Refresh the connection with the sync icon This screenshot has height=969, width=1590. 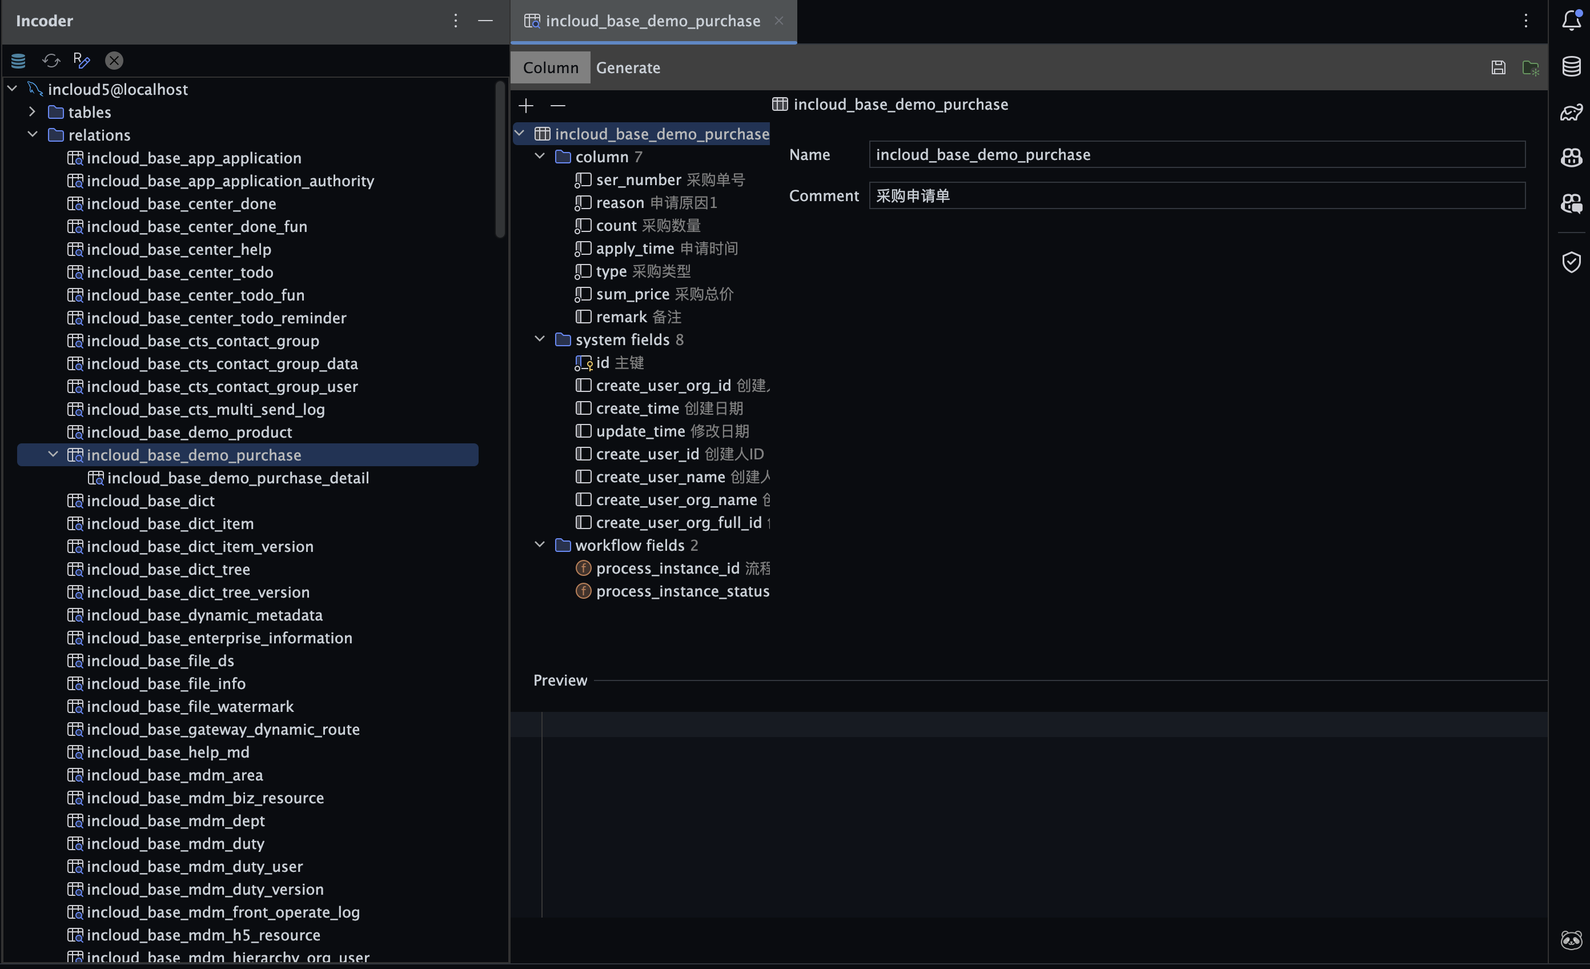(51, 60)
